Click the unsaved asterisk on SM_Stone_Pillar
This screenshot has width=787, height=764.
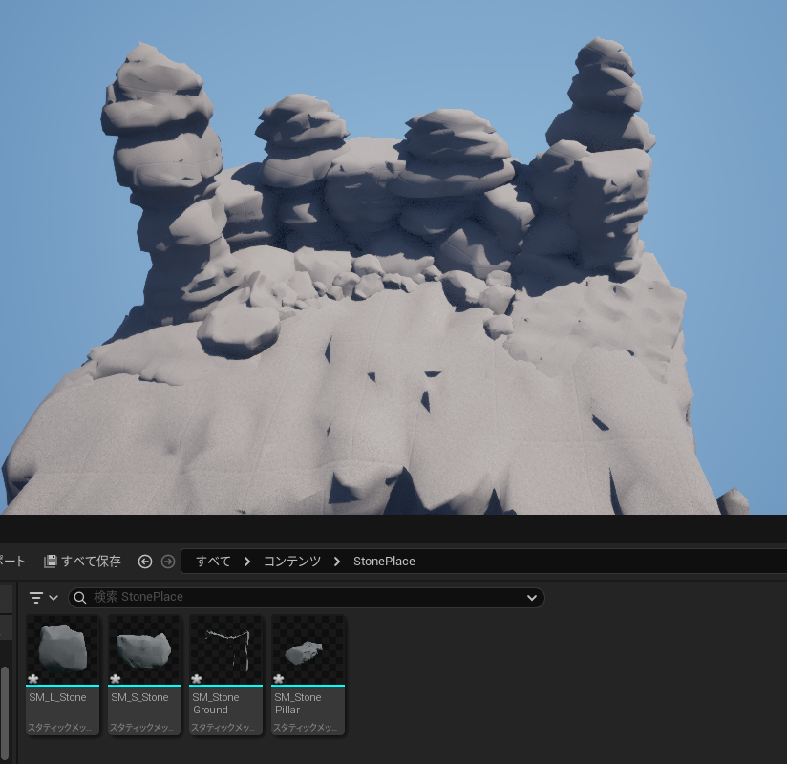(279, 679)
